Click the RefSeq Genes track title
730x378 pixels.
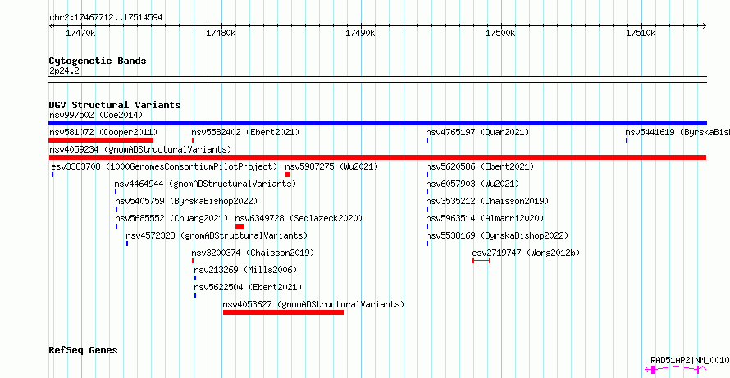(x=83, y=350)
